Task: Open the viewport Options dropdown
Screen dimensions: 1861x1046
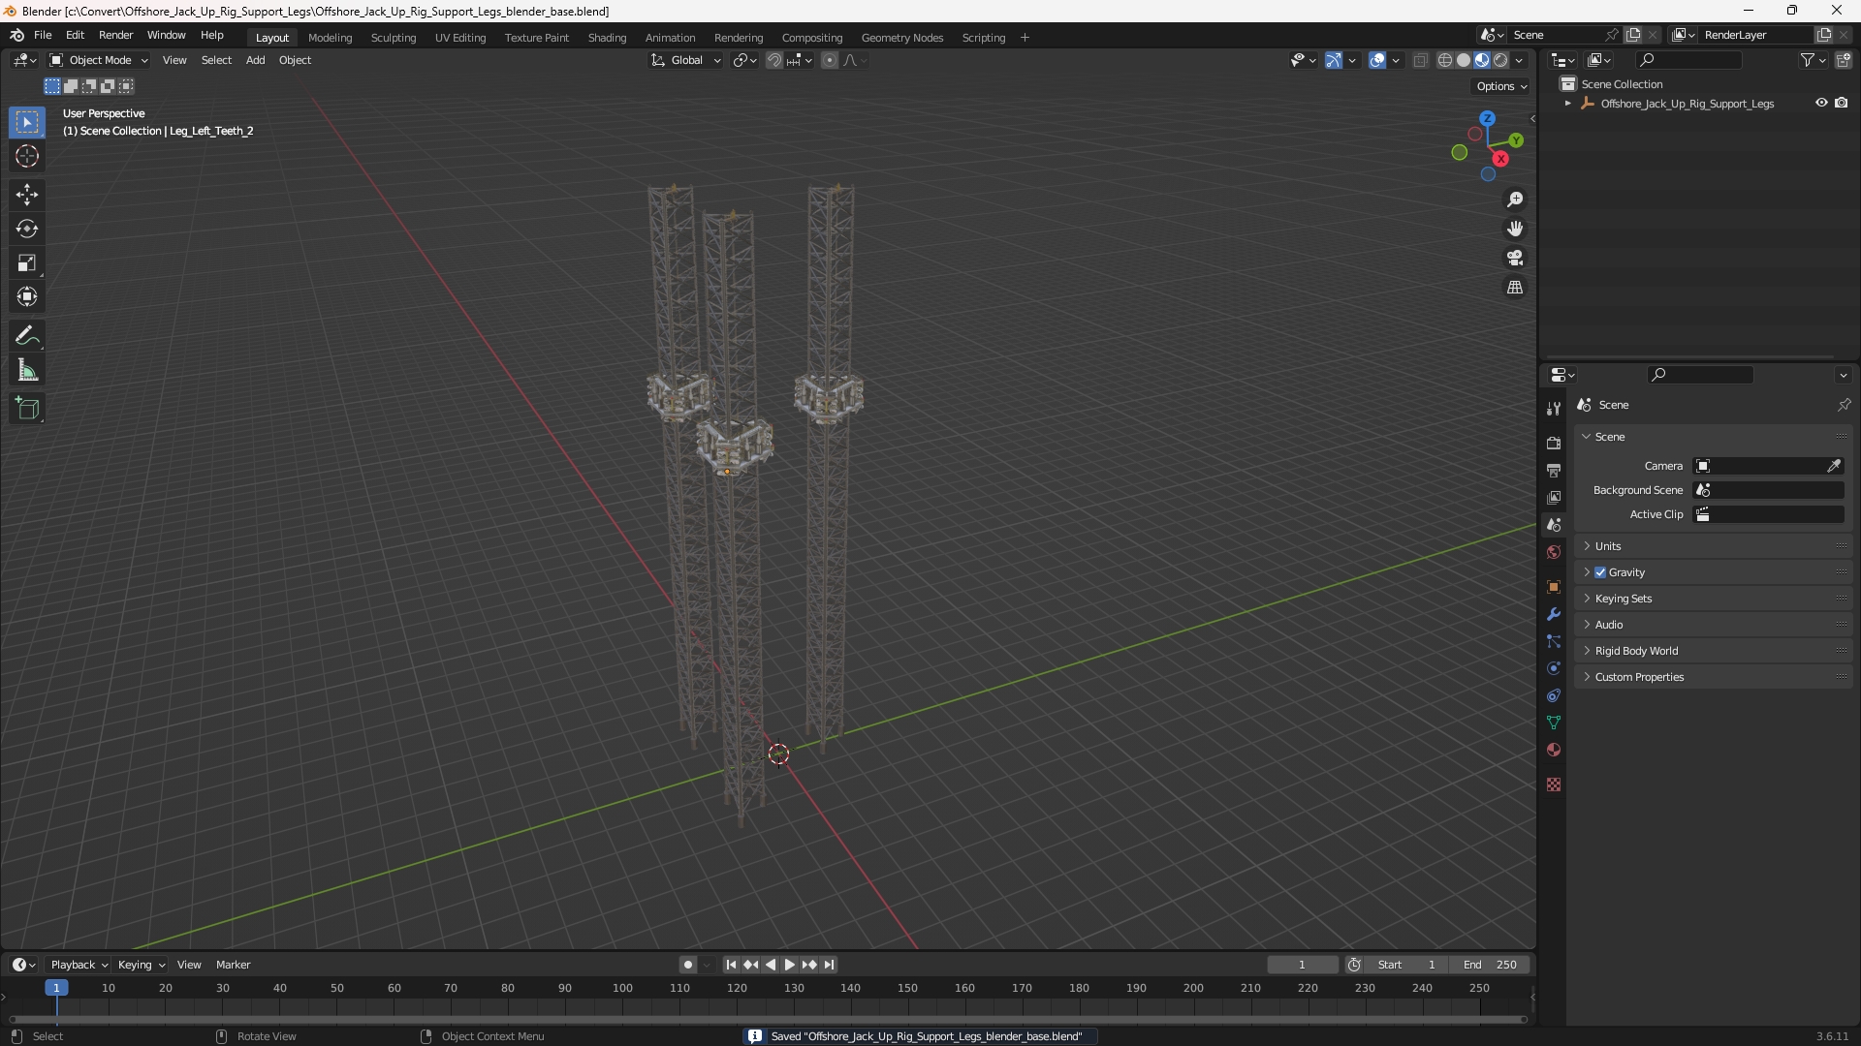Action: [x=1501, y=86]
